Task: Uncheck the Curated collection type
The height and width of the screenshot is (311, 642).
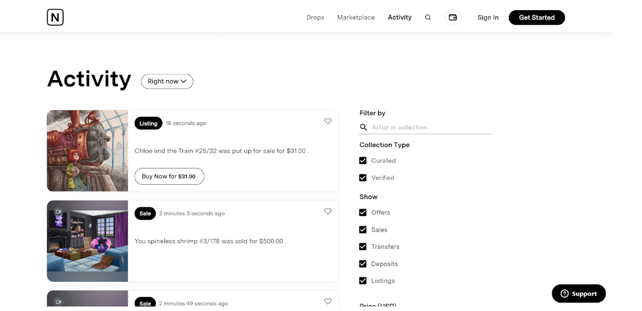Action: (363, 161)
